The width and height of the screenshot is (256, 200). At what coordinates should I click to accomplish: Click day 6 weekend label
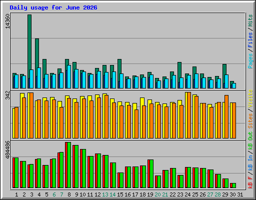click(54, 194)
